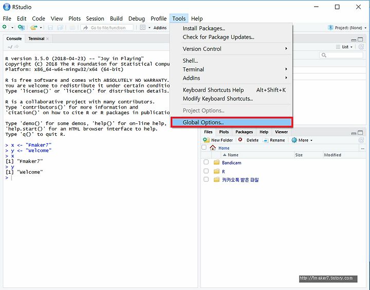Viewport: 370px width, 290px height.
Task: Expand the recent files dropdown arrow
Action: (x=41, y=28)
